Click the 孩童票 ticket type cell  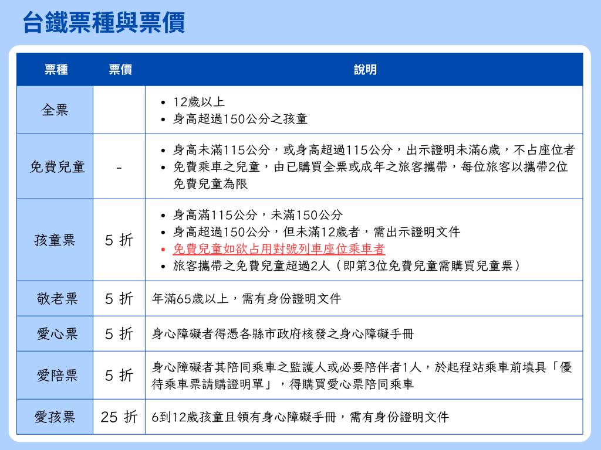[55, 240]
